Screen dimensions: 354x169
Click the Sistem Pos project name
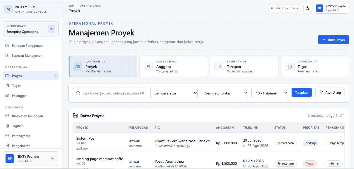(85, 138)
